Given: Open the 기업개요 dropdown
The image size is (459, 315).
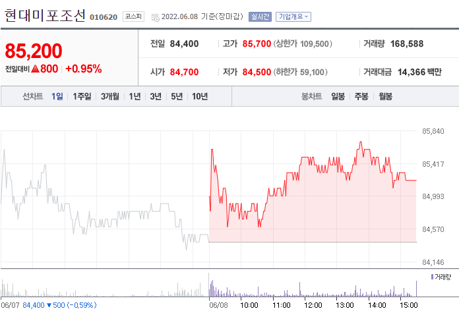Looking at the screenshot, I should coord(293,16).
